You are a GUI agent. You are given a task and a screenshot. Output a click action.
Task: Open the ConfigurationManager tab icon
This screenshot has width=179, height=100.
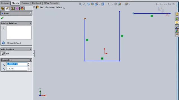tap(12, 9)
